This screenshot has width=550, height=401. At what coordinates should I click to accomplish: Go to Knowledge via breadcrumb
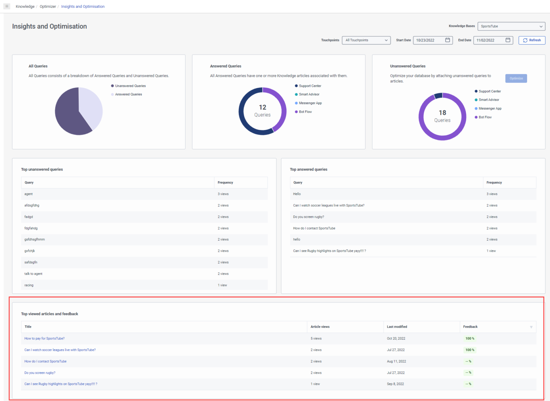pos(25,6)
